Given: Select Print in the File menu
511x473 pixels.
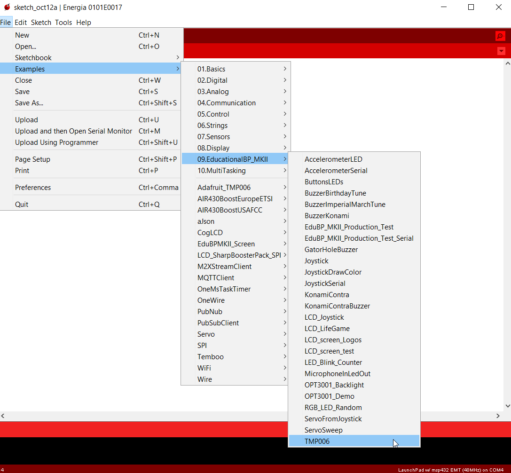Looking at the screenshot, I should (x=91, y=171).
